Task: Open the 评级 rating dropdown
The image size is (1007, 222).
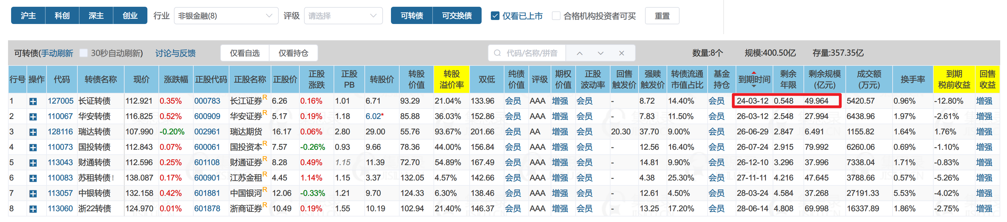Action: [343, 16]
